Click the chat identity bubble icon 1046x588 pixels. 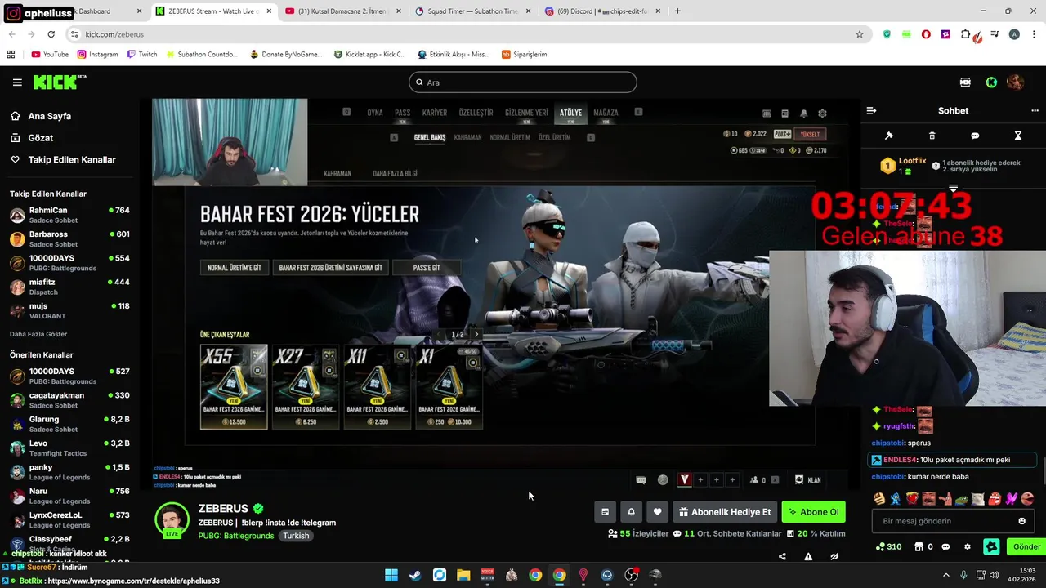pos(945,547)
